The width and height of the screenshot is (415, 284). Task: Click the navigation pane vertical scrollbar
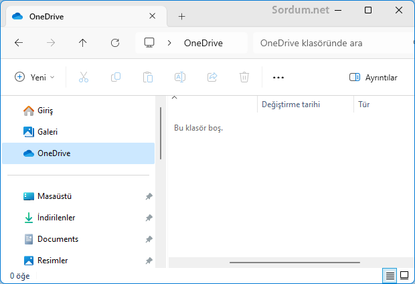(161, 133)
